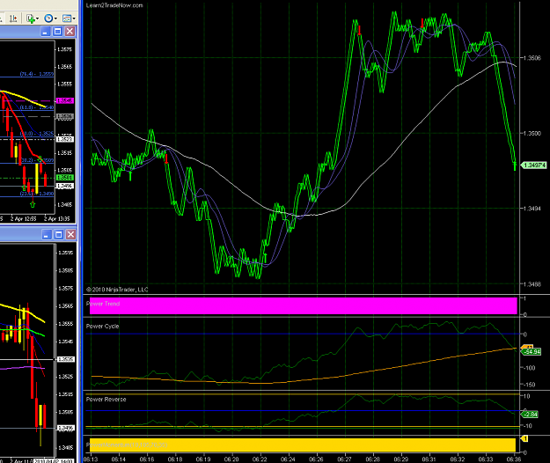This screenshot has height=463, width=550.
Task: Click the 1.3500 price axis label
Action: click(532, 133)
